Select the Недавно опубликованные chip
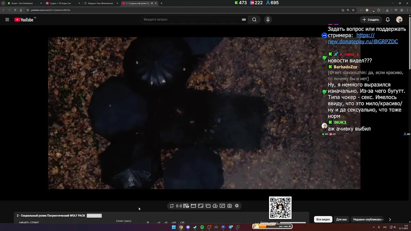Screen dimensions: 411x231 click(368, 219)
